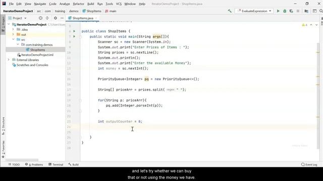Run the EvaluateExpression configuration
Image resolution: width=323 pixels, height=181 pixels.
pyautogui.click(x=278, y=11)
